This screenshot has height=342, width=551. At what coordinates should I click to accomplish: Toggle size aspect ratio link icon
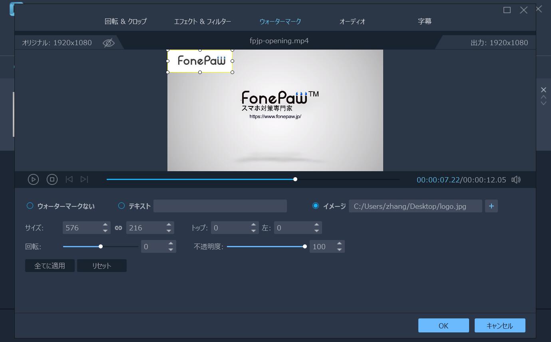point(118,228)
